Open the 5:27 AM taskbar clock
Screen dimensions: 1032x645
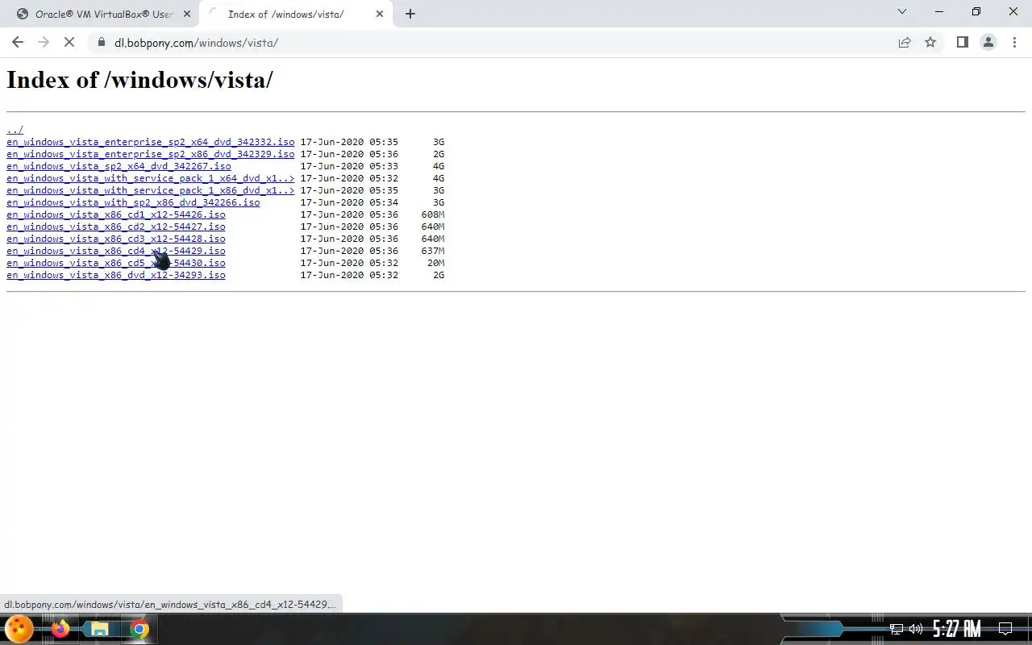click(x=956, y=629)
